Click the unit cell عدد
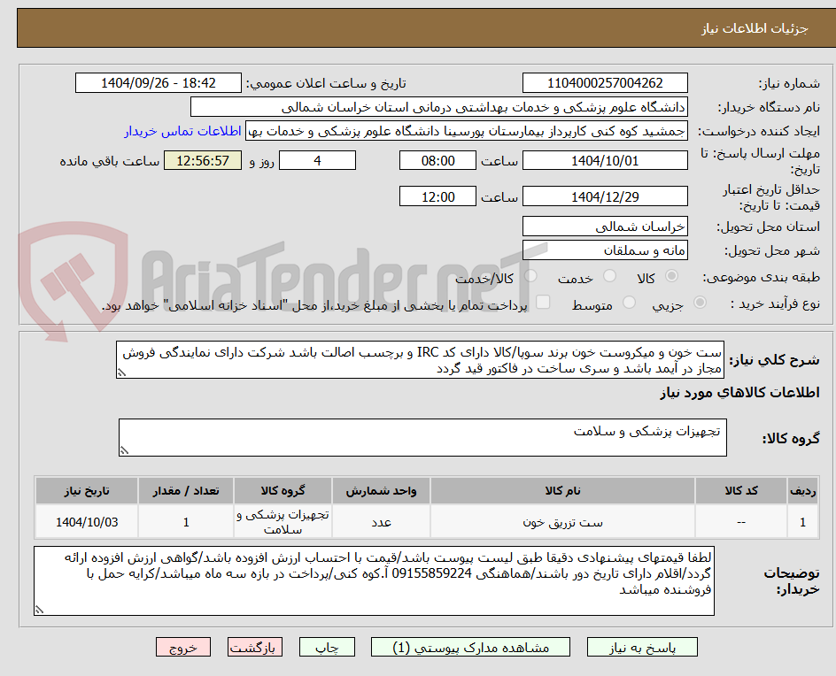The image size is (836, 676). pyautogui.click(x=381, y=522)
